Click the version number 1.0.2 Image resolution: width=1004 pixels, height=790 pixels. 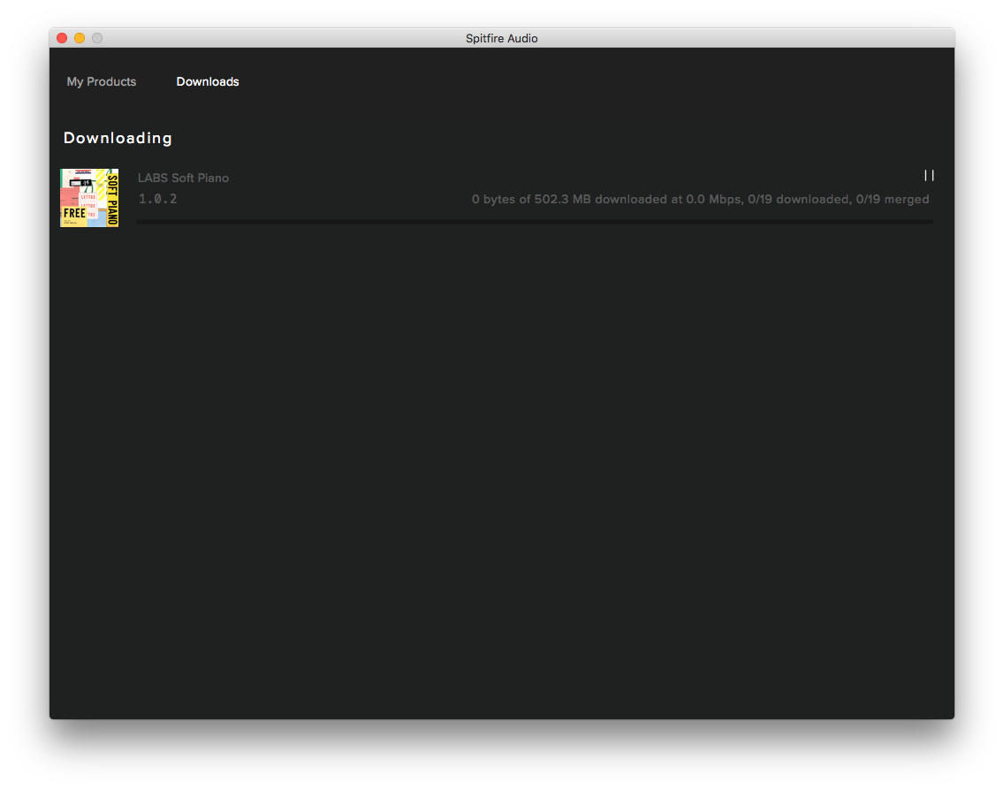coord(157,199)
